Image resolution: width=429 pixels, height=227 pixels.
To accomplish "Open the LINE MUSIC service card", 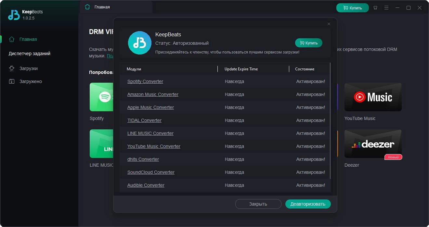I will click(x=101, y=144).
